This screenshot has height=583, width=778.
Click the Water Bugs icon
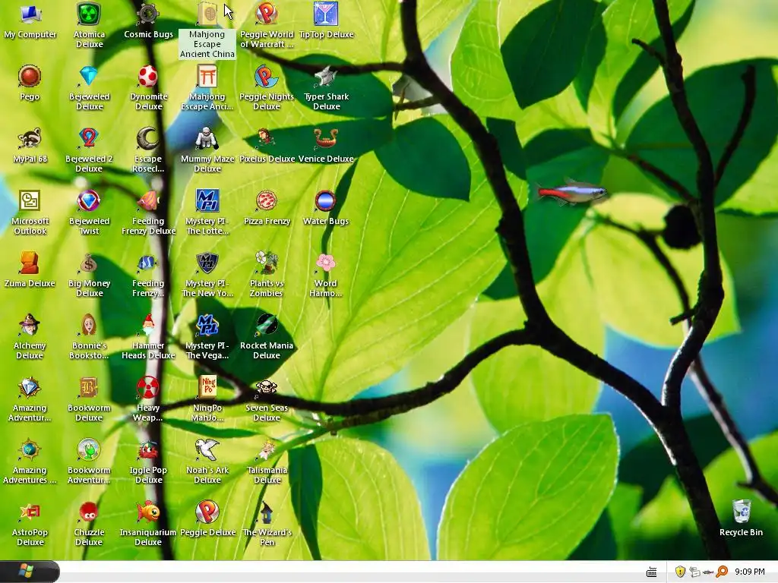(326, 201)
